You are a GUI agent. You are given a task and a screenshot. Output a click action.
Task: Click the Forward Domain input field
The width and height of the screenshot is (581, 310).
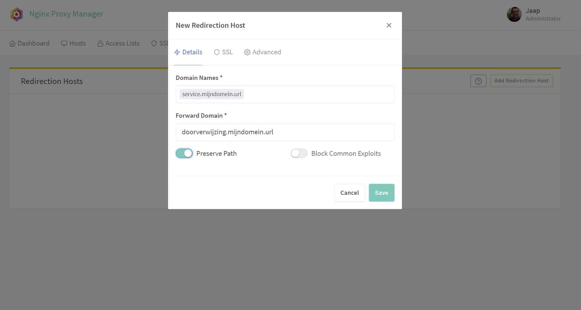285,132
